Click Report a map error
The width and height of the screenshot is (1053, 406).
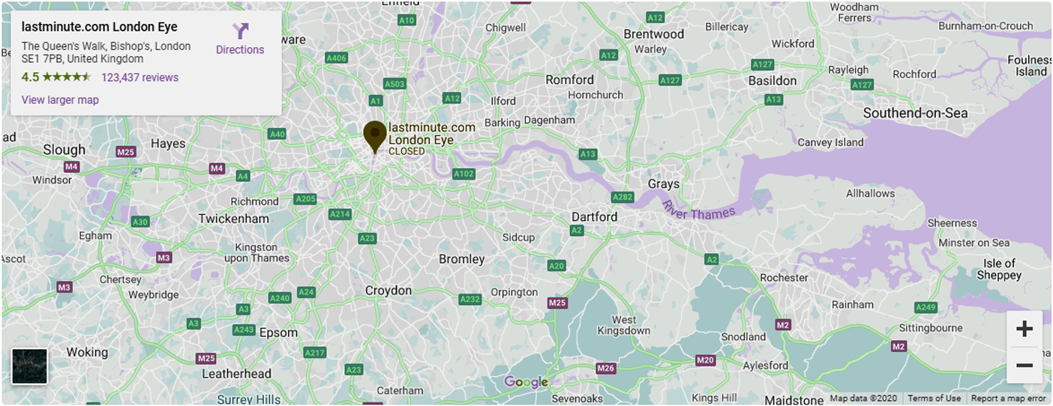[x=1008, y=399]
